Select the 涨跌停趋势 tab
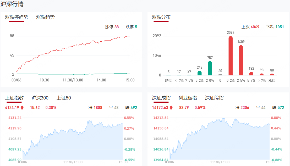Image resolution: width=290 pixels, height=166 pixels. 17,17
